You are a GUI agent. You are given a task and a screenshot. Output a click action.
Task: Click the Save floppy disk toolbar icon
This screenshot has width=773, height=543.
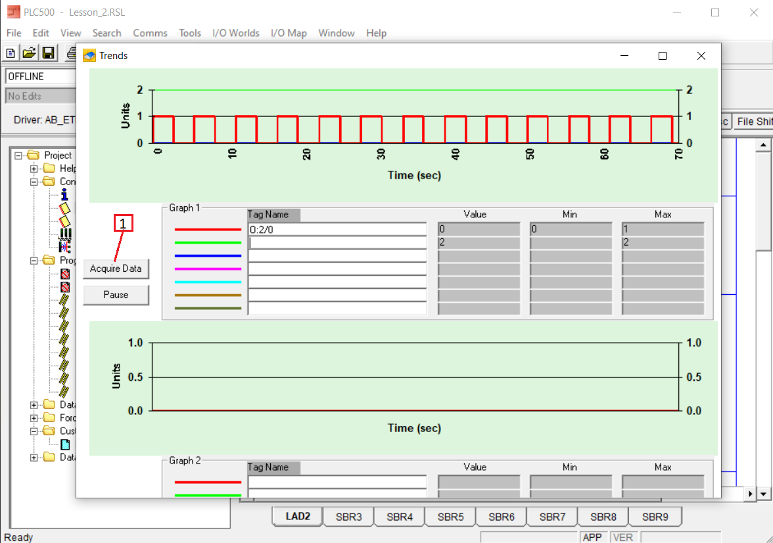[49, 53]
